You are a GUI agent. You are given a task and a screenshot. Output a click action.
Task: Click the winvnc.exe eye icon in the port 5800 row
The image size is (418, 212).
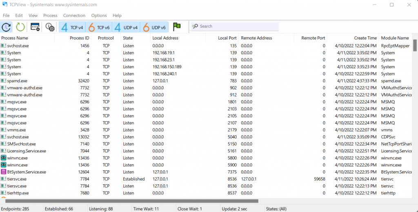point(3,158)
